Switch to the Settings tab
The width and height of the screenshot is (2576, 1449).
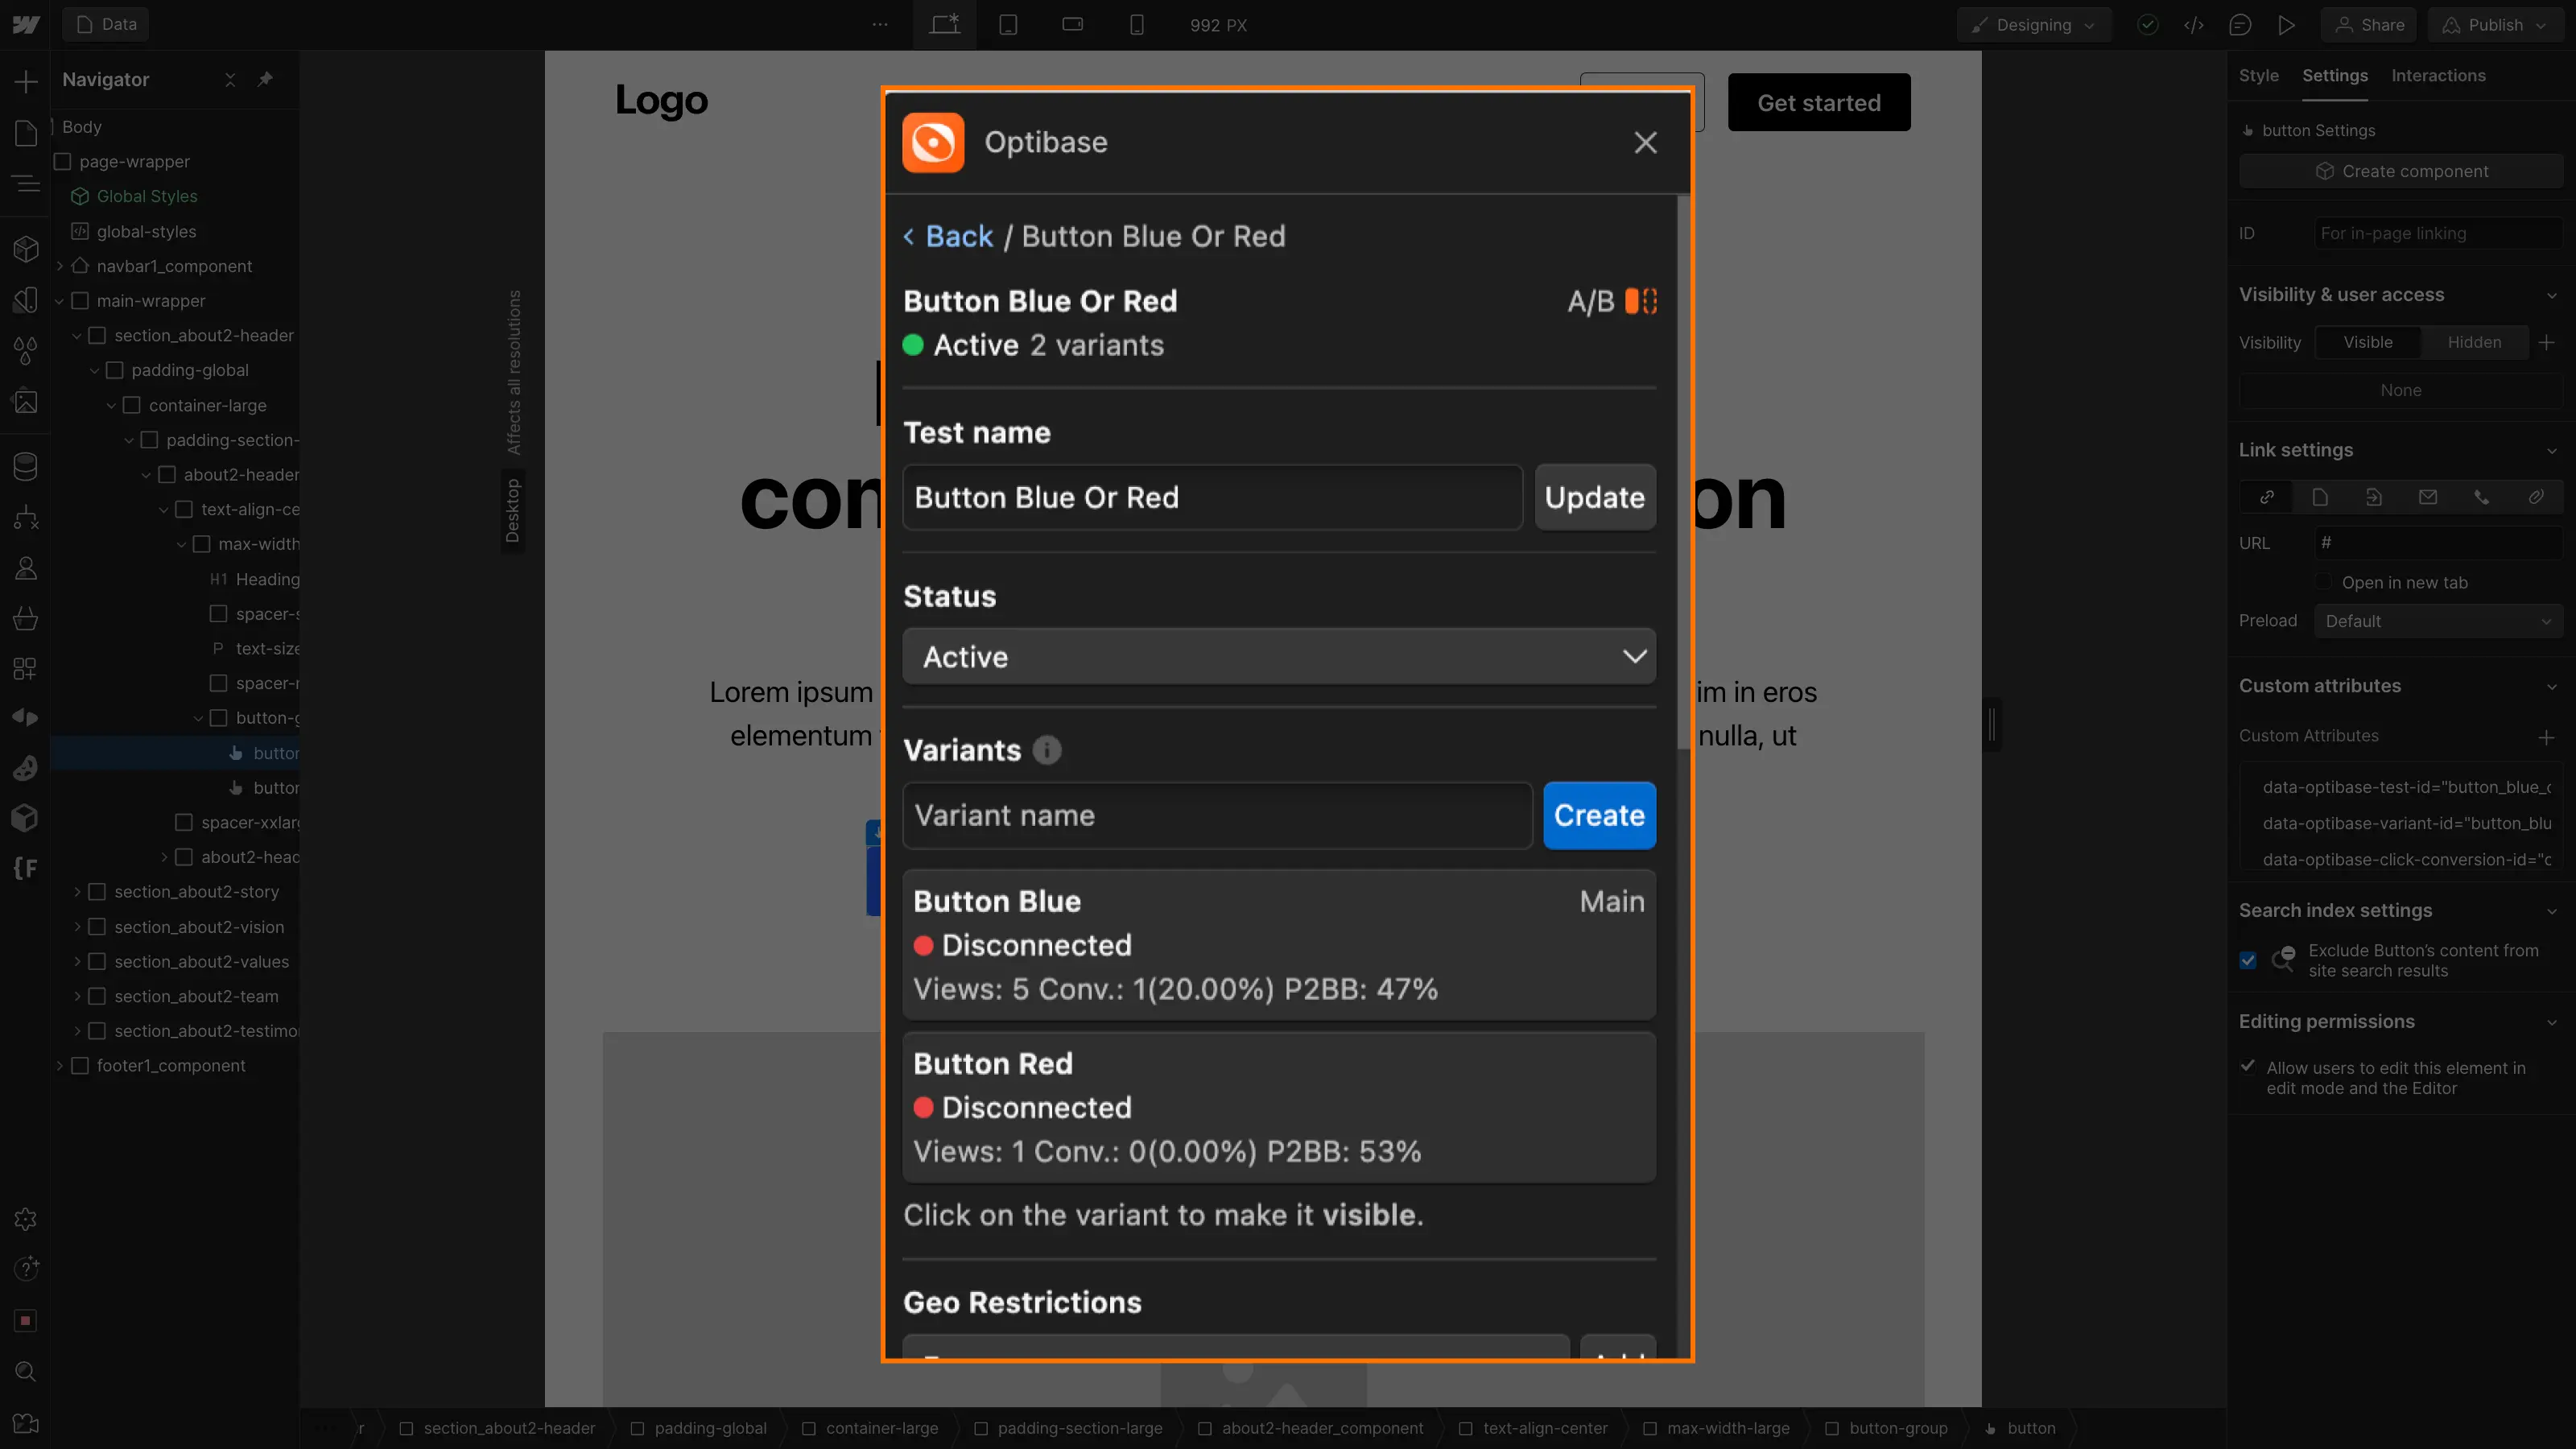pyautogui.click(x=2334, y=75)
